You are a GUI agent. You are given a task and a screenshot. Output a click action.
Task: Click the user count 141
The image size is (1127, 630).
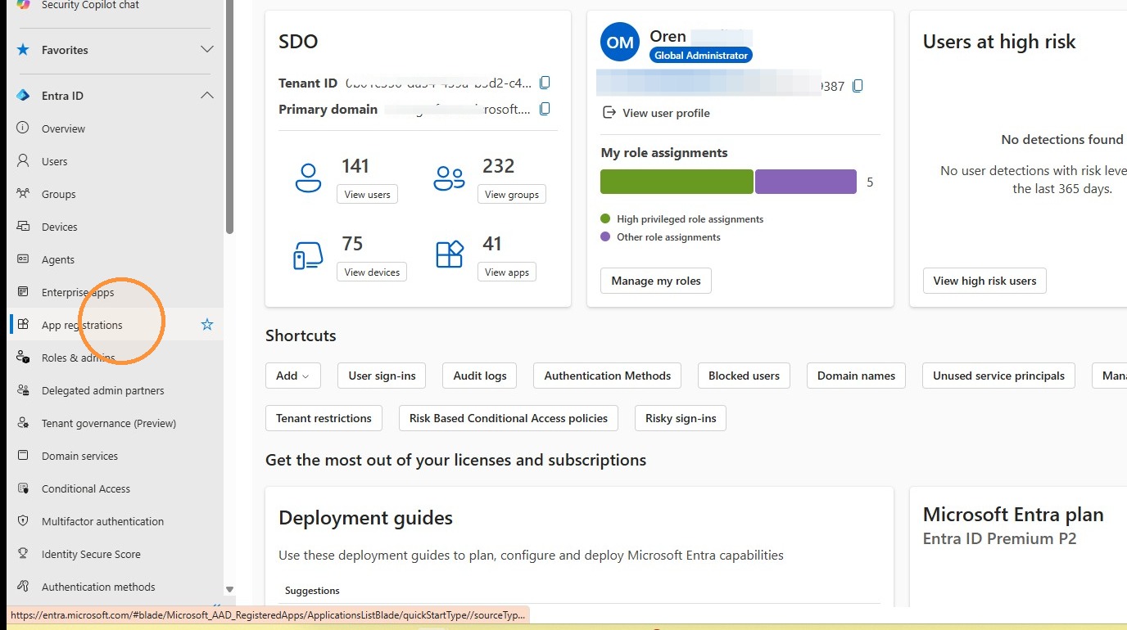tap(355, 166)
